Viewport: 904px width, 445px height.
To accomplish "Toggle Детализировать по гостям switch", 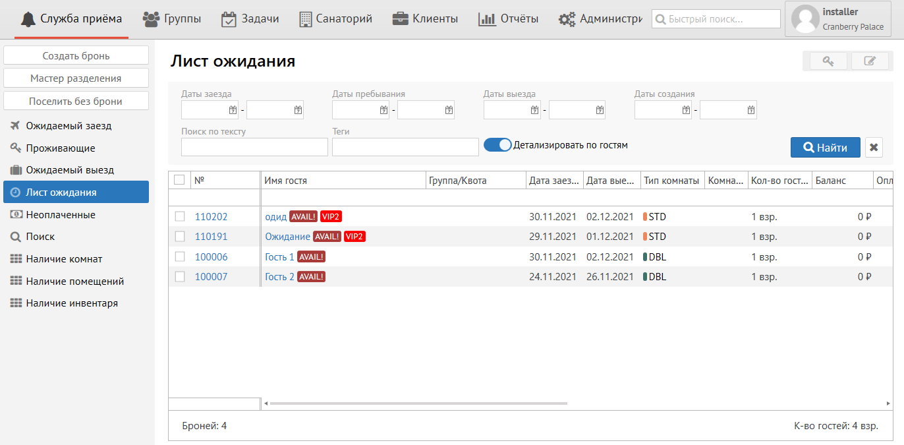I will (x=497, y=145).
